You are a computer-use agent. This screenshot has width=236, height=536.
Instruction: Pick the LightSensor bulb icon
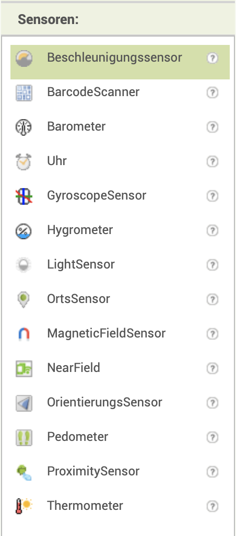24,265
